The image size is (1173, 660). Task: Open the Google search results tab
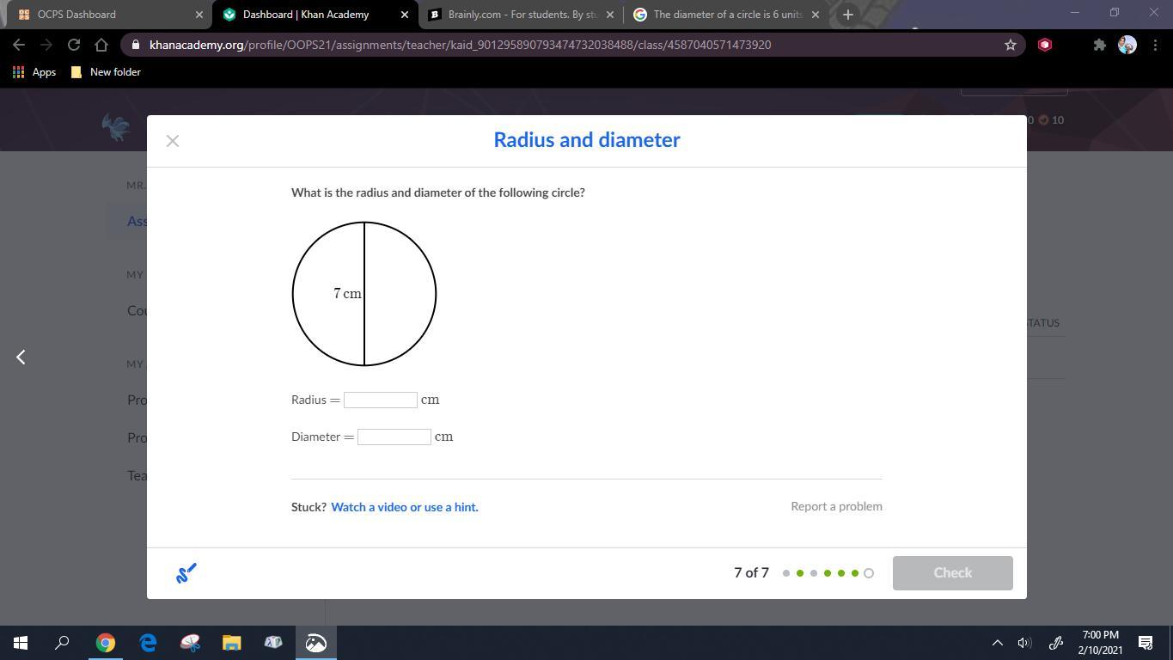coord(727,15)
